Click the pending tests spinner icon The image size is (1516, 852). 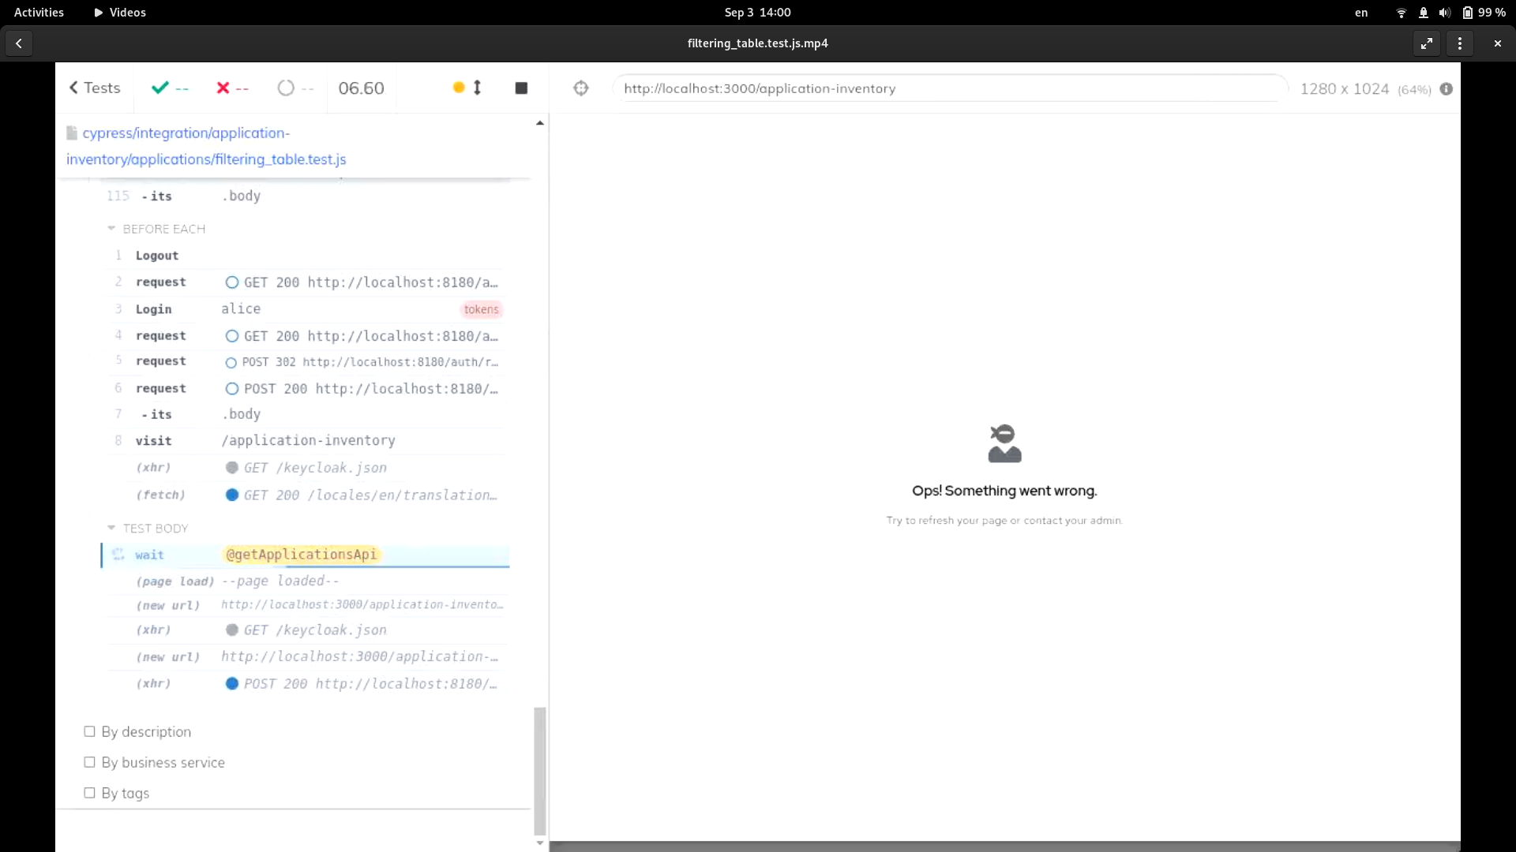pos(285,88)
